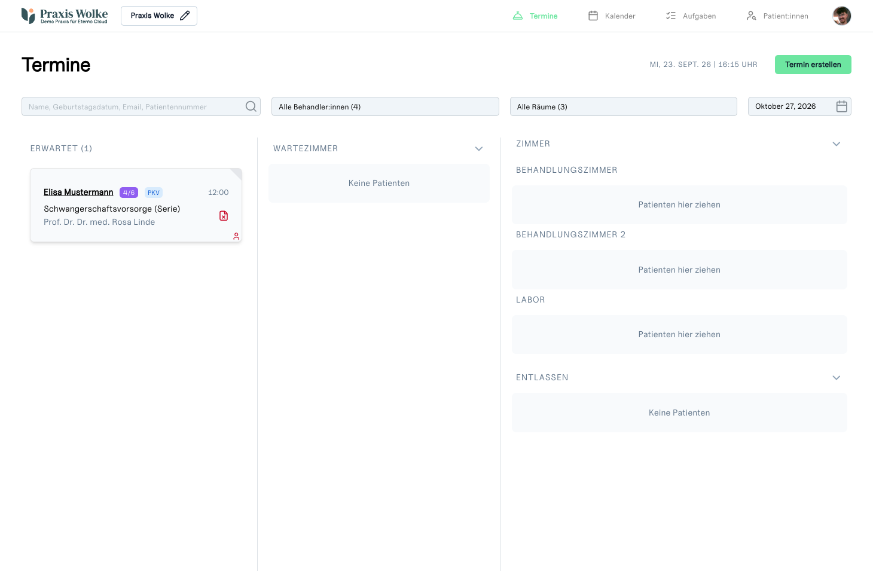873x571 pixels.
Task: Click the Behandlungszimmer drop area
Action: (679, 204)
